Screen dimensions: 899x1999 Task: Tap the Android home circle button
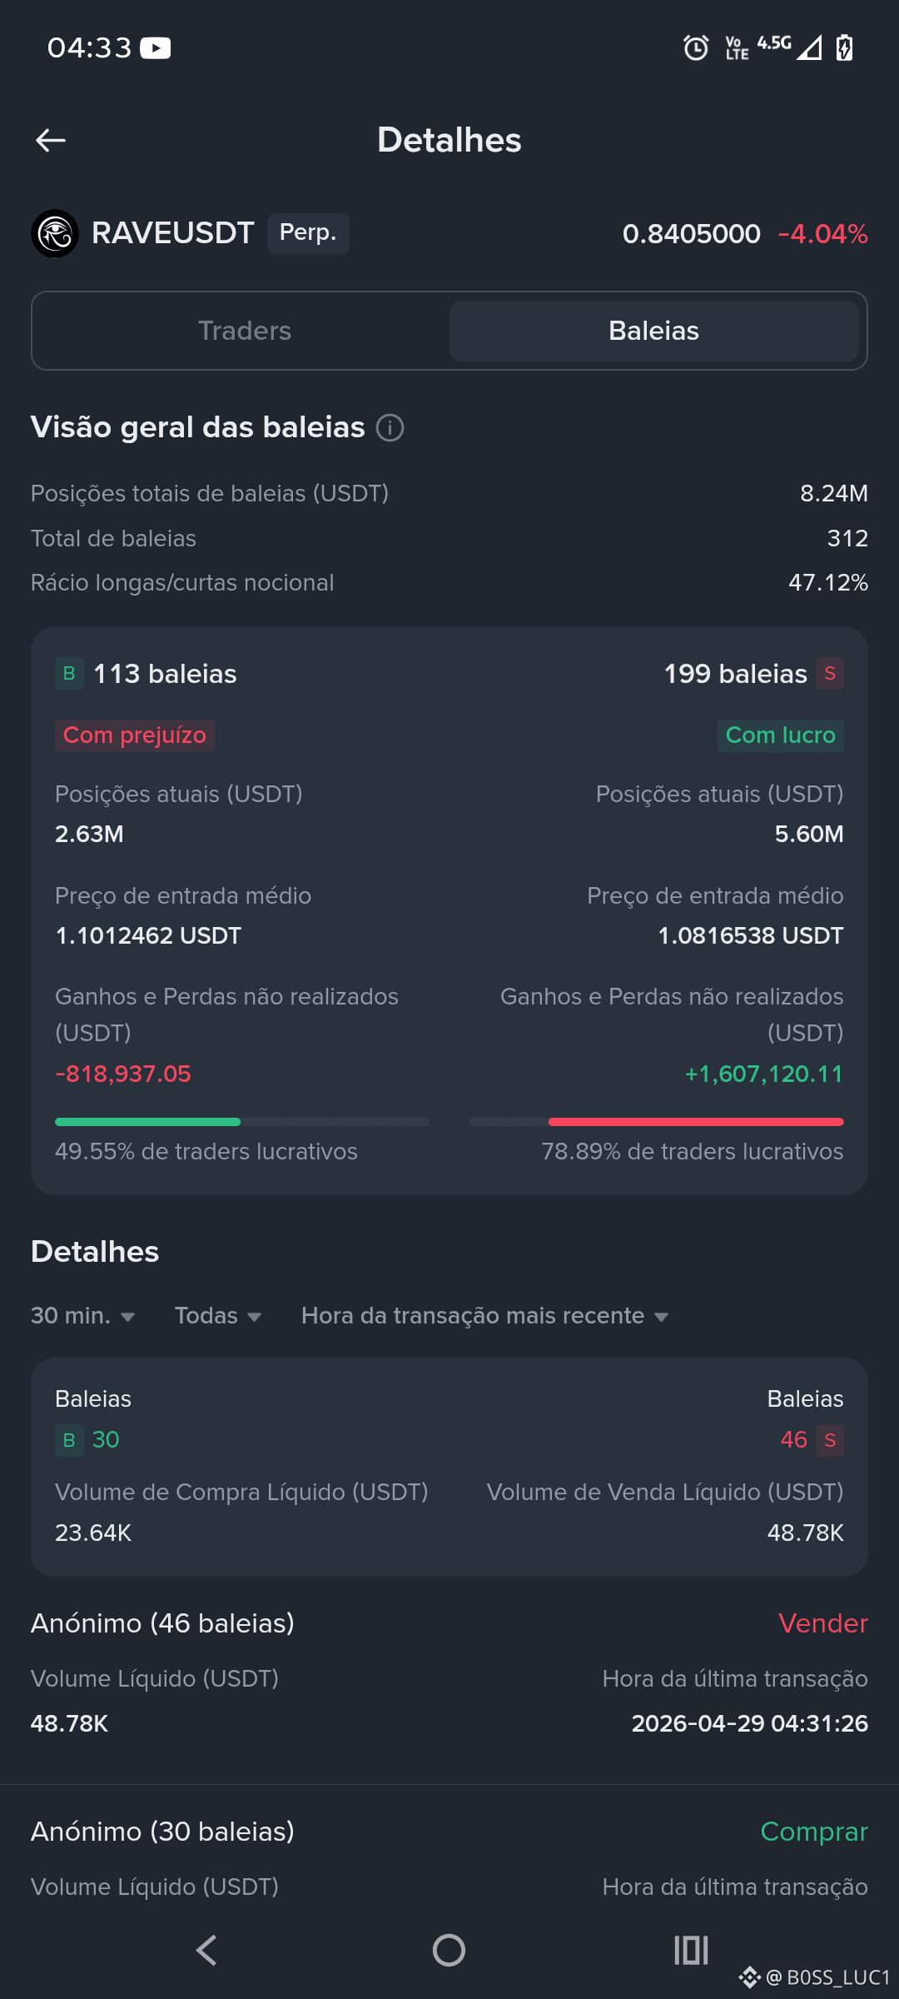pos(449,1950)
